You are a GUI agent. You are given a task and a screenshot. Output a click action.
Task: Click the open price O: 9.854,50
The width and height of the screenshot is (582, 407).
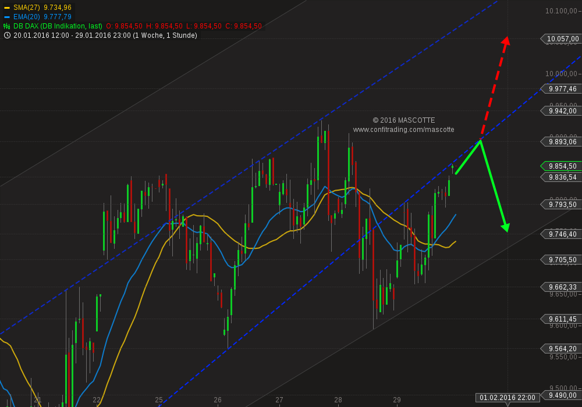tap(125, 26)
